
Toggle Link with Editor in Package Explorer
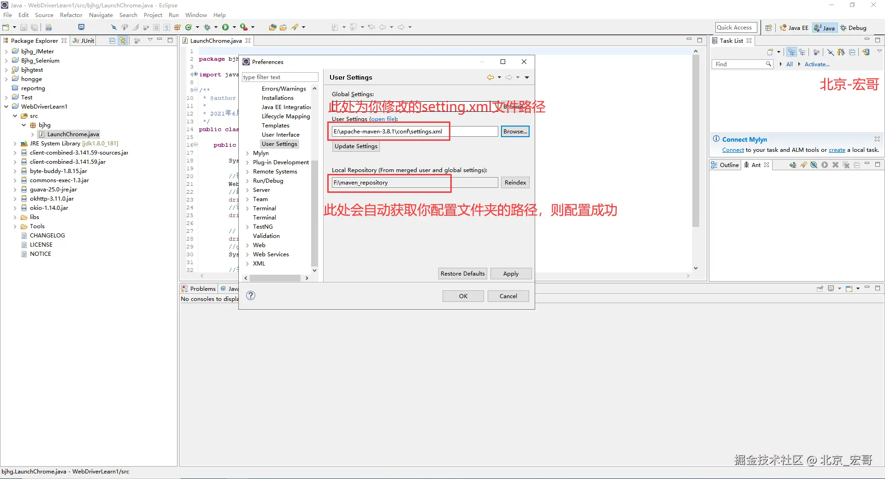coord(123,40)
